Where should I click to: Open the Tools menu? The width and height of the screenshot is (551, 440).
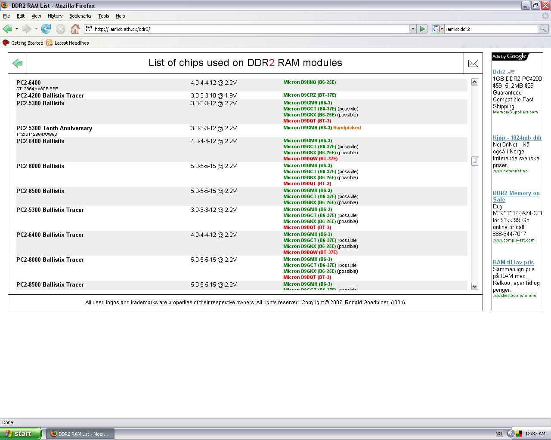104,16
